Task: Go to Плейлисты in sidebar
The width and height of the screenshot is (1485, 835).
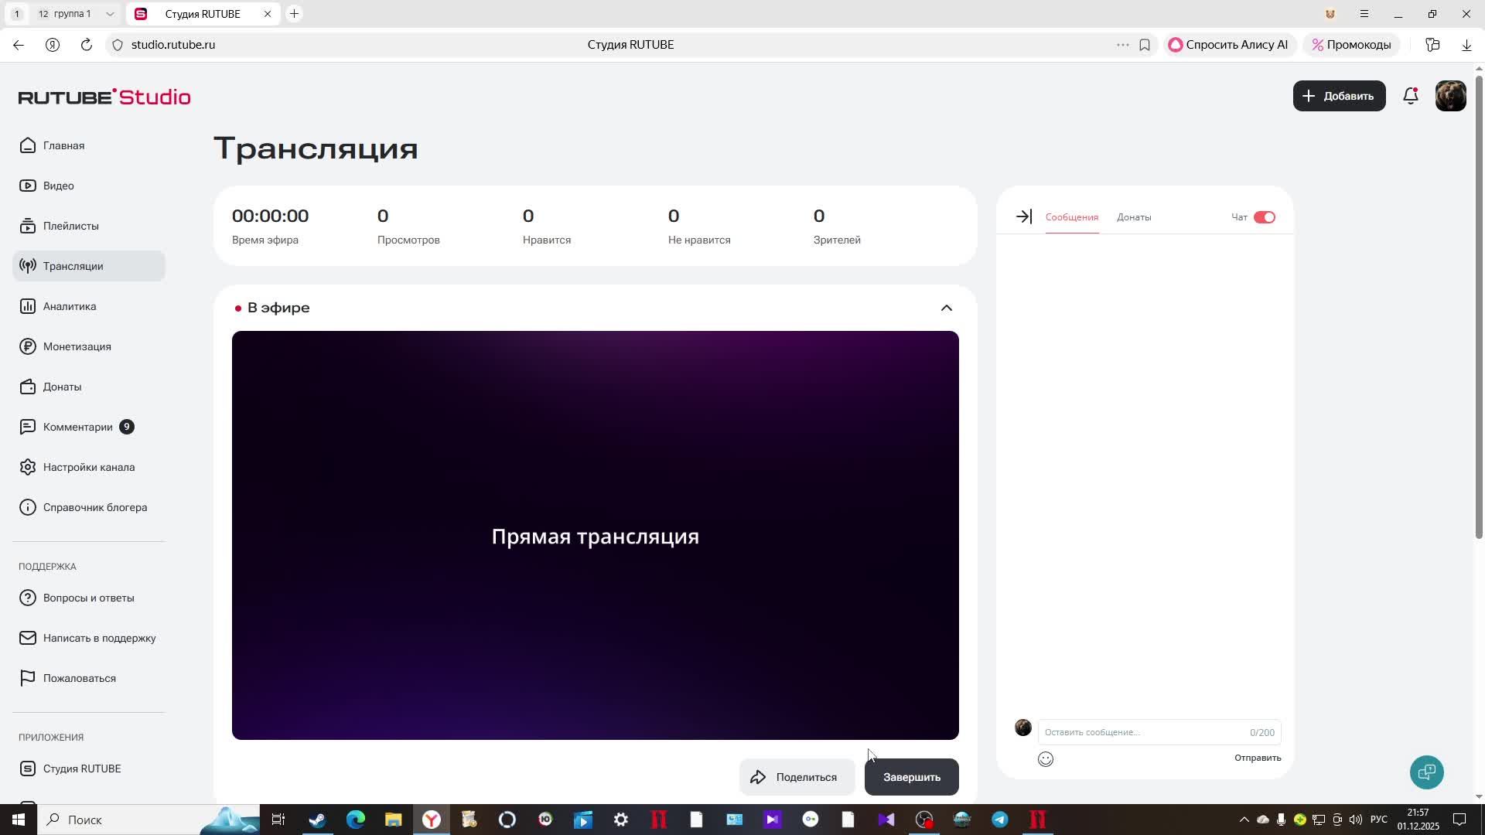Action: (70, 226)
